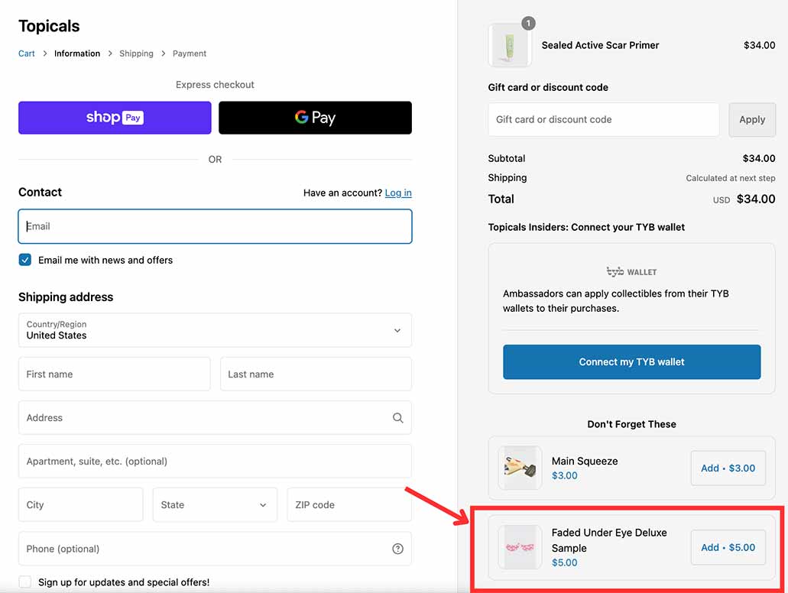Click the $3.00 price under Main Squeeze
Image resolution: width=788 pixels, height=593 pixels.
564,475
